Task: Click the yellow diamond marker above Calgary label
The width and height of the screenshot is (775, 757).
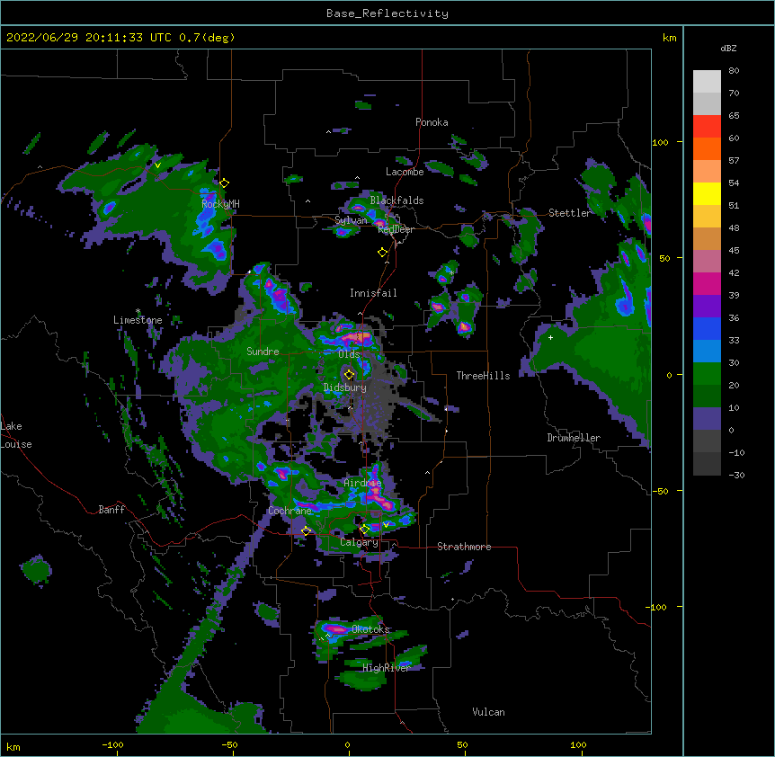Action: (364, 530)
